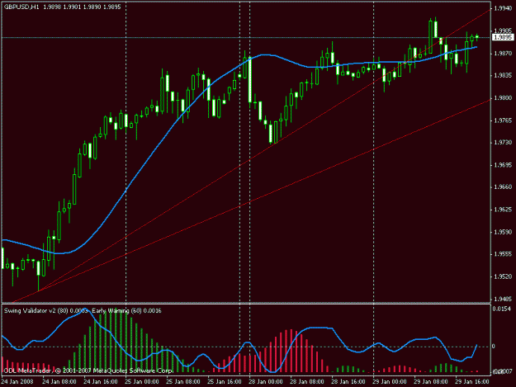
Task: Click the 1.9730 price axis label
Action: pyautogui.click(x=503, y=143)
